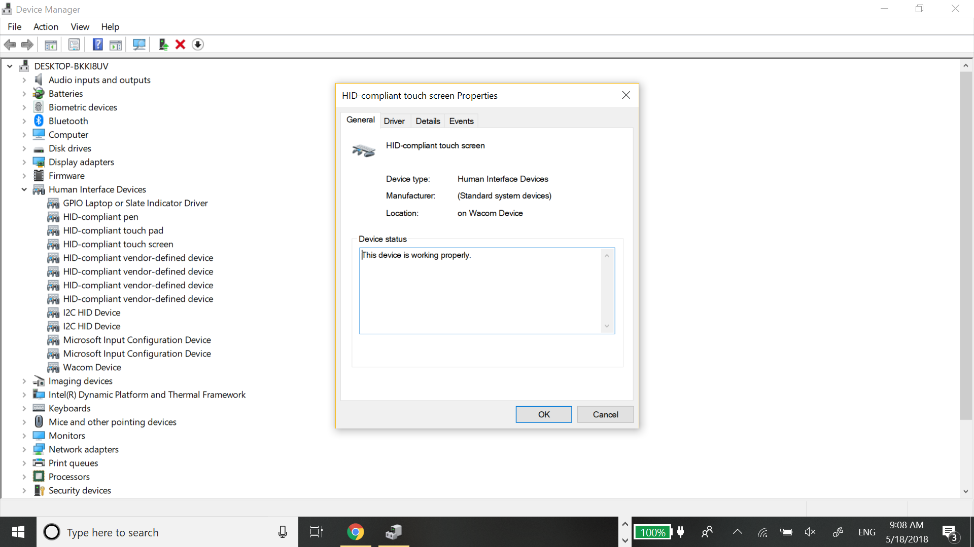
Task: Click the Cortana microphone icon
Action: click(x=283, y=532)
